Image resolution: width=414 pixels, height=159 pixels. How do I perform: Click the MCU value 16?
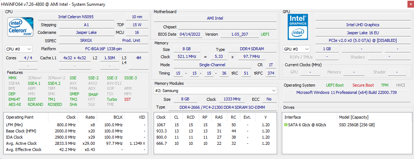137,32
